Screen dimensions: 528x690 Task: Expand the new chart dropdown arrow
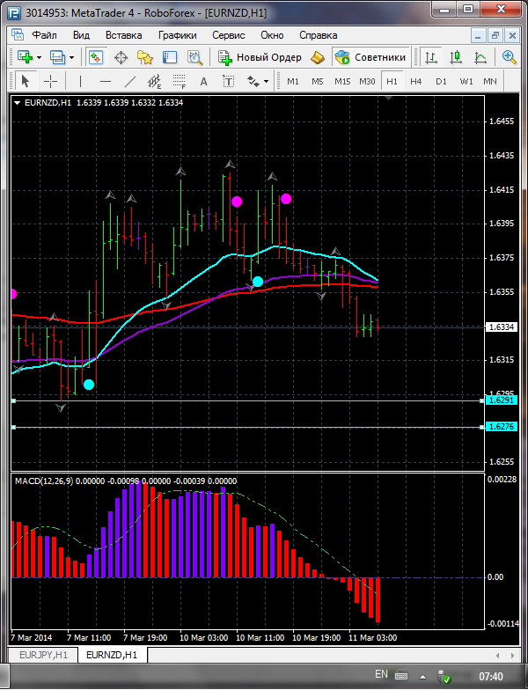click(39, 58)
